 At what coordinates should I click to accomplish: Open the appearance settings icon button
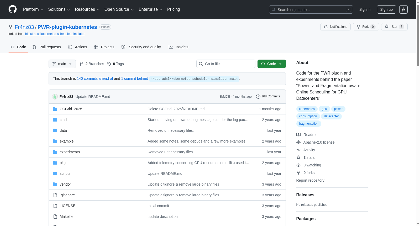click(x=403, y=9)
